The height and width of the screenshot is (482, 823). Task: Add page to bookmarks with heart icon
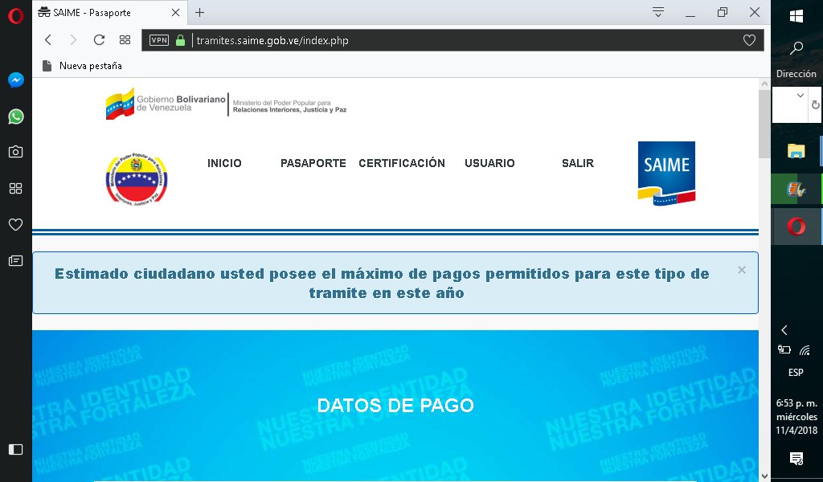point(749,40)
